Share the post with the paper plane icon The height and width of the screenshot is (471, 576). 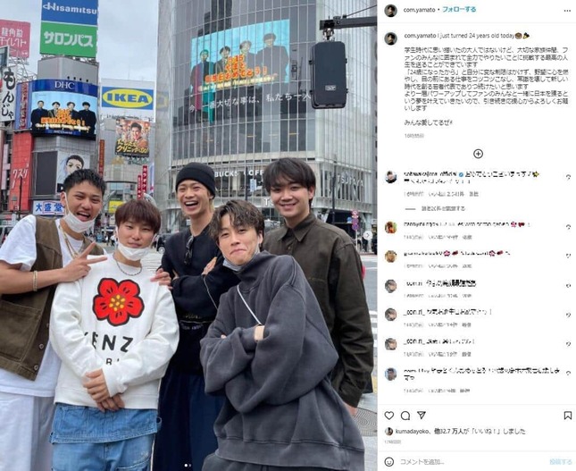coord(422,415)
